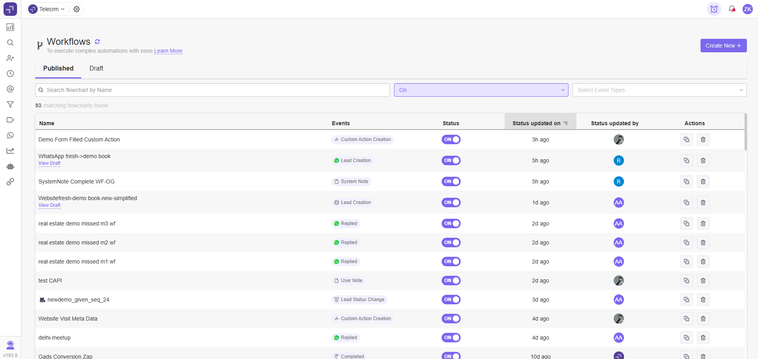Open reminders using the alarm clock icon
Screen dimensions: 758x359
[x=714, y=9]
